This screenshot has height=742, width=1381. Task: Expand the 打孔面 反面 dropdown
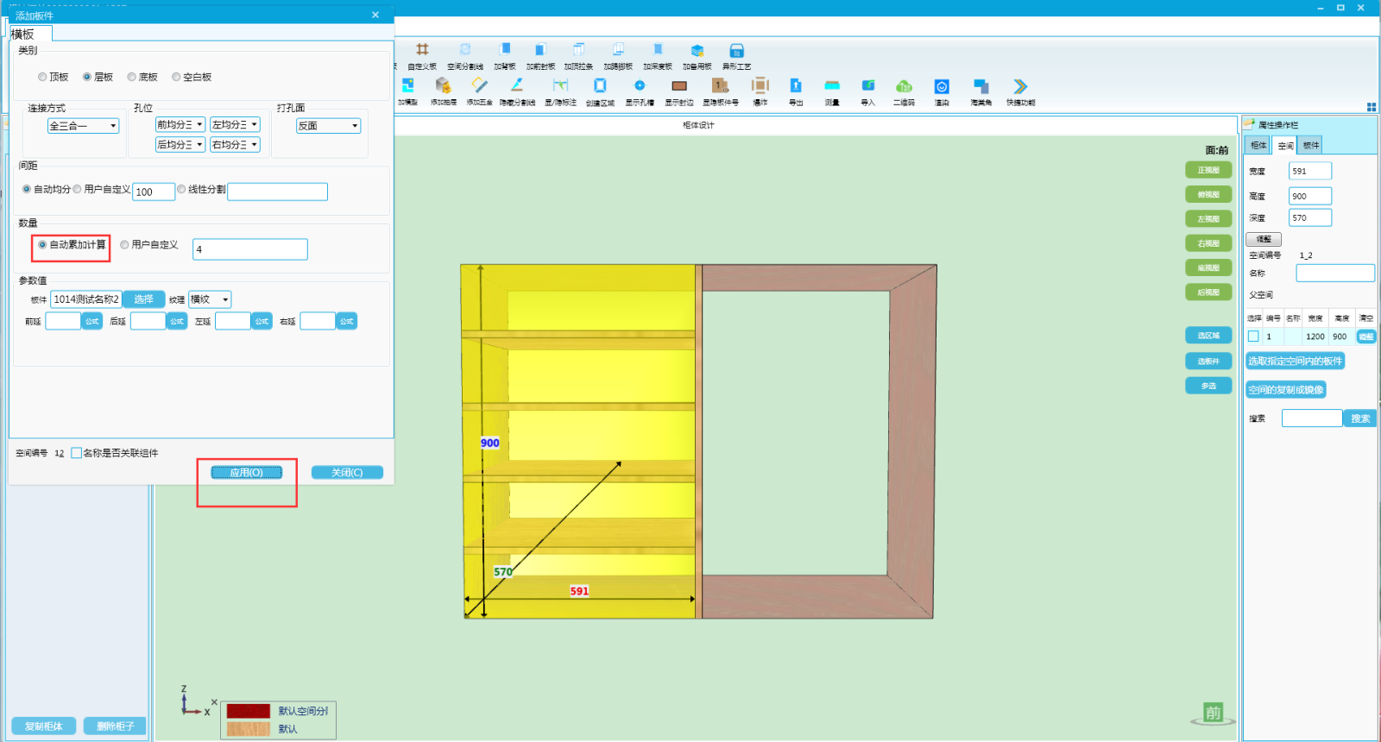coord(329,126)
